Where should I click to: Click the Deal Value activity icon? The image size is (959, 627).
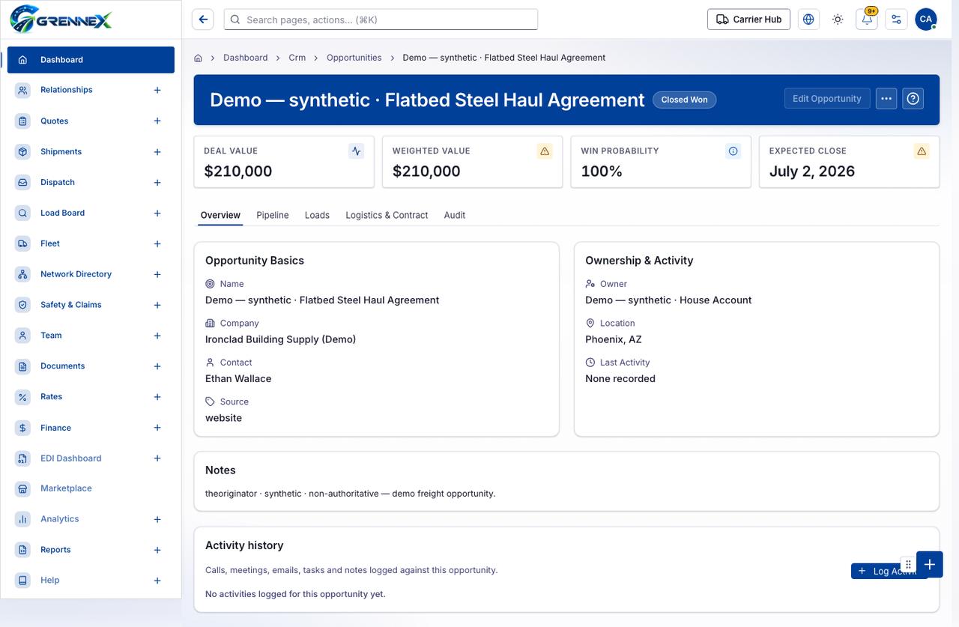point(357,151)
